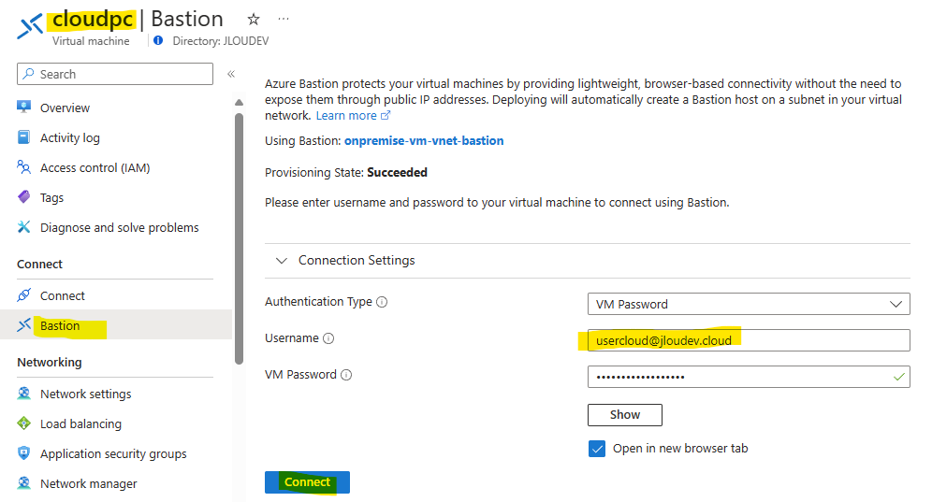Click the Application security groups shield icon
This screenshot has width=932, height=502.
23,452
